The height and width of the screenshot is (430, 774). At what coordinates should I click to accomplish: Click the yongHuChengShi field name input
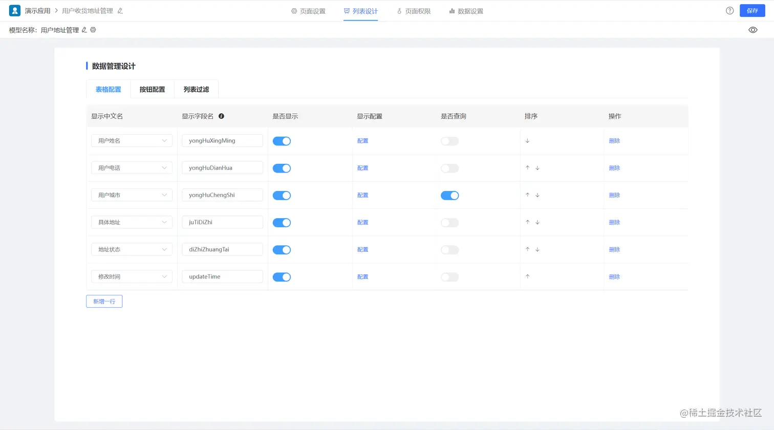[x=222, y=195]
